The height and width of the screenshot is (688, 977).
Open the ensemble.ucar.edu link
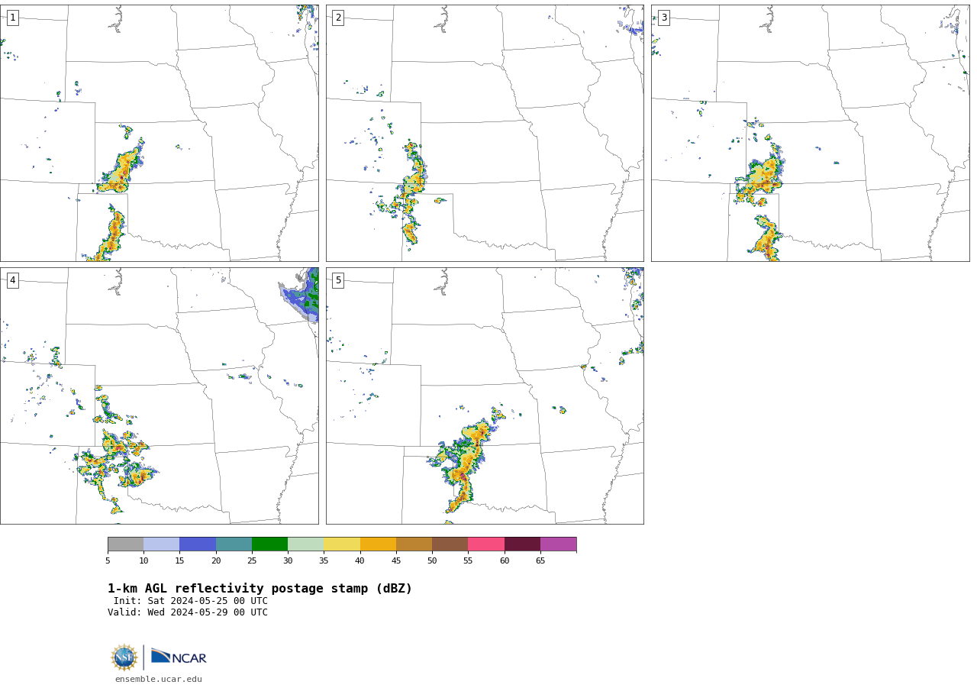[x=159, y=680]
